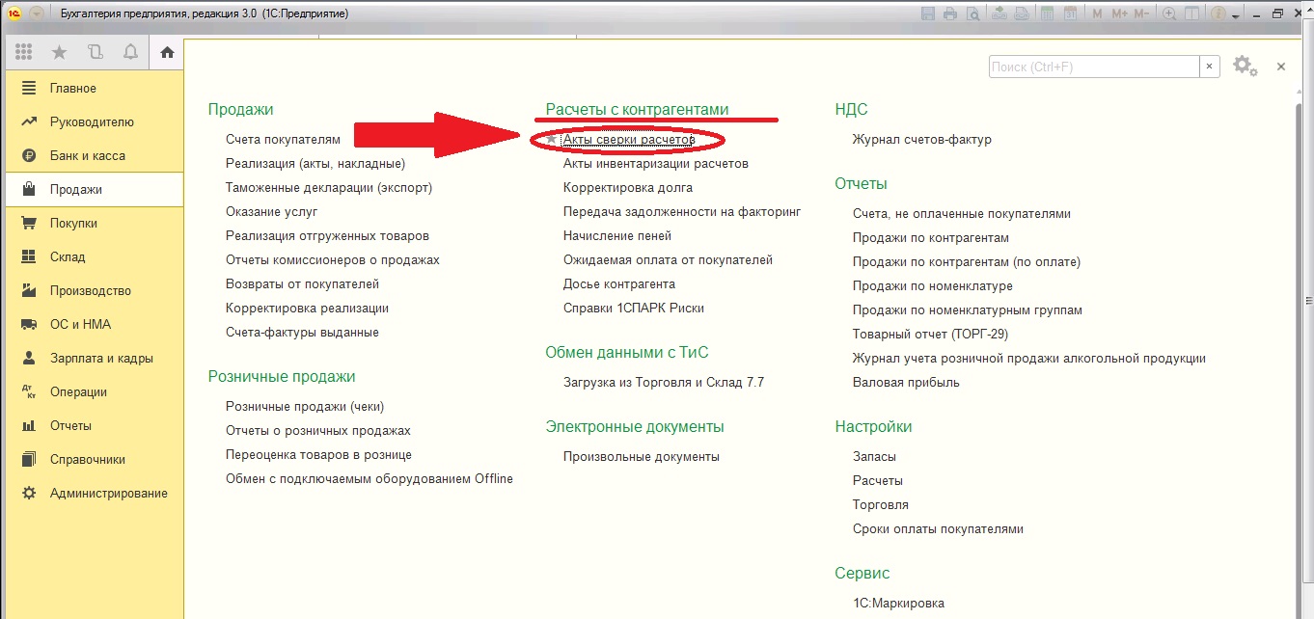
Task: Open Журнал счетов-фактур link
Action: point(921,140)
